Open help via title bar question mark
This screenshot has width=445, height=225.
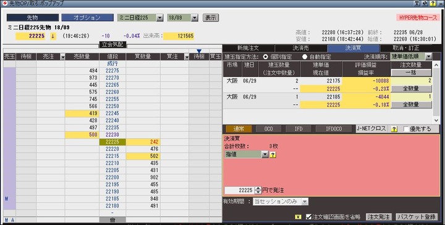[433, 3]
